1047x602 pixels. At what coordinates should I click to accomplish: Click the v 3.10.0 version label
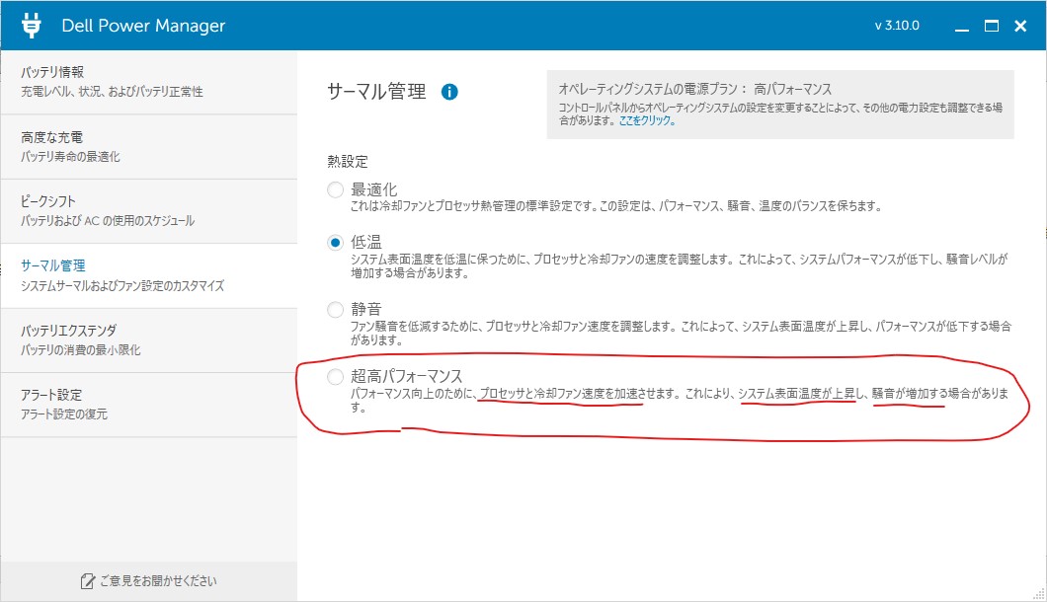pyautogui.click(x=897, y=26)
